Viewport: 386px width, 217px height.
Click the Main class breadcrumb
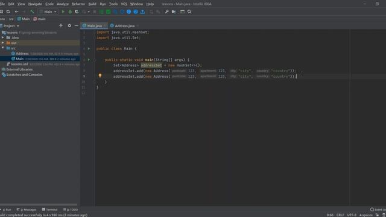point(24,19)
